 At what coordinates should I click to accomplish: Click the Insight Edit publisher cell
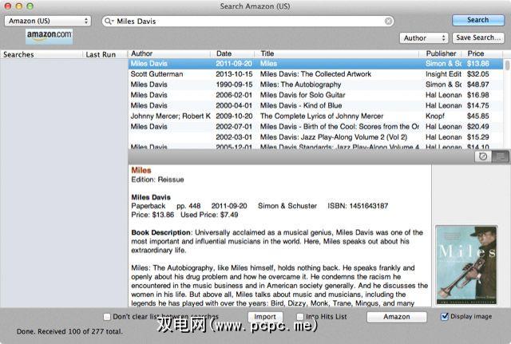(443, 74)
